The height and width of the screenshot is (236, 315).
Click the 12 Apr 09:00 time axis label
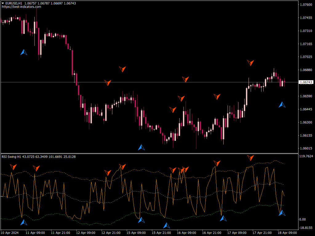click(x=86, y=233)
